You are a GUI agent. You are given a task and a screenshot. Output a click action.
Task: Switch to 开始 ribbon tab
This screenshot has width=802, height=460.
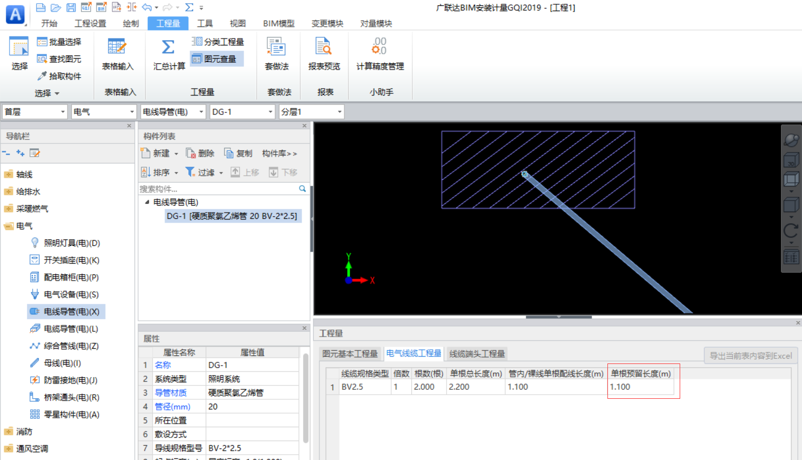pyautogui.click(x=50, y=23)
